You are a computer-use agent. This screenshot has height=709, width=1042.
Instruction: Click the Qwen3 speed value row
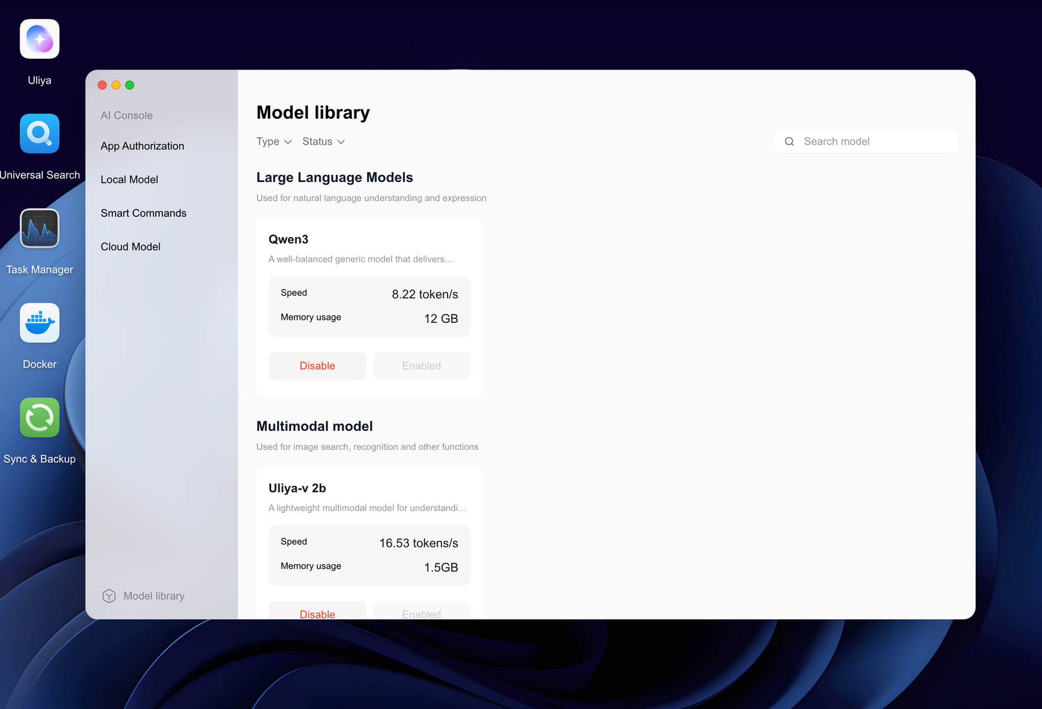[369, 293]
